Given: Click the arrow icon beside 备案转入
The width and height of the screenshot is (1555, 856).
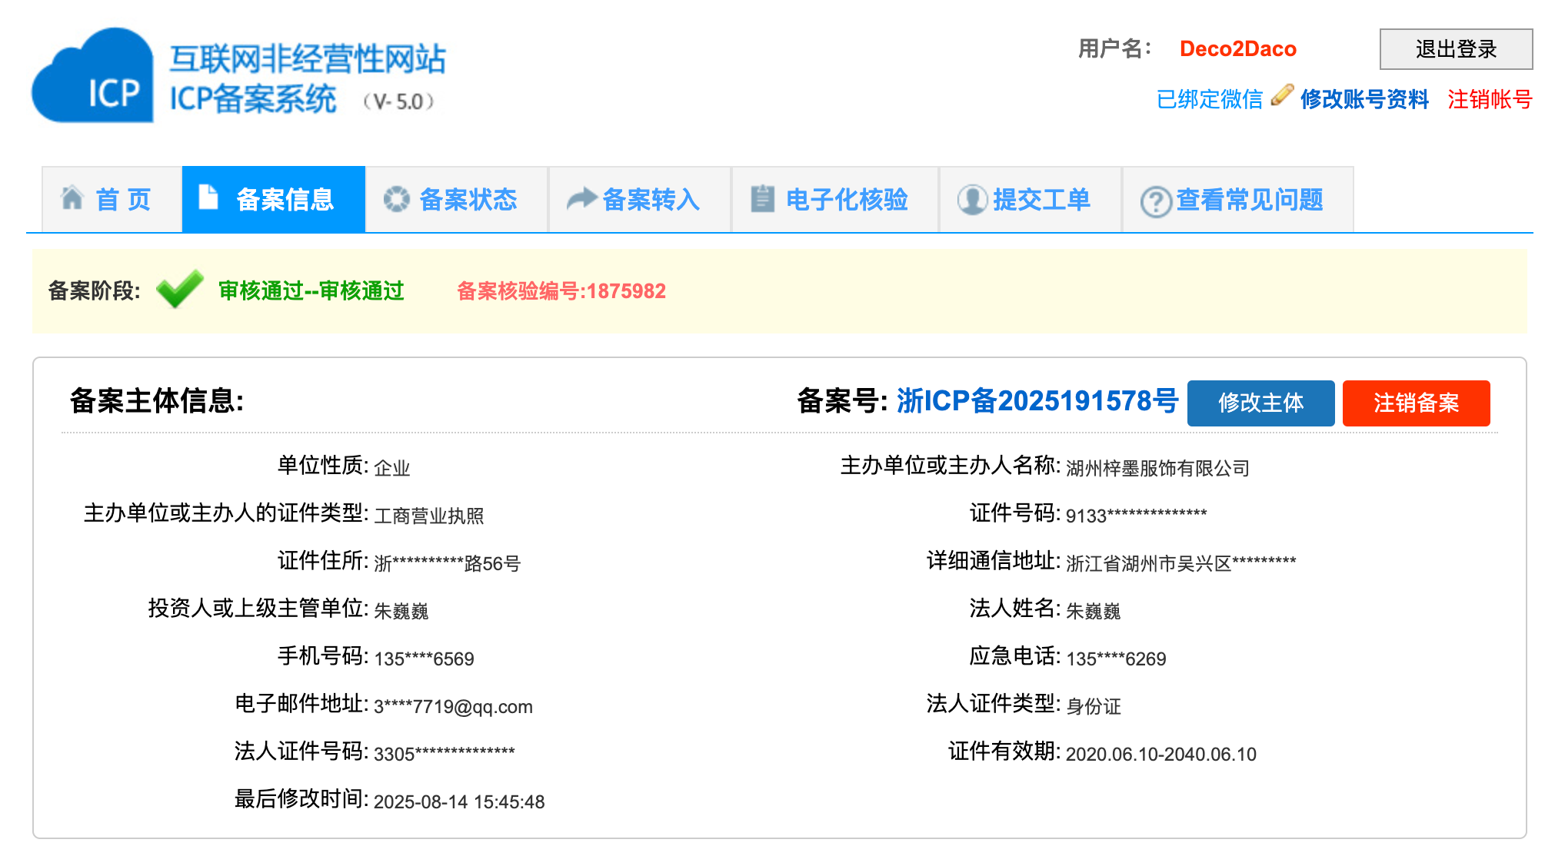Looking at the screenshot, I should point(581,199).
